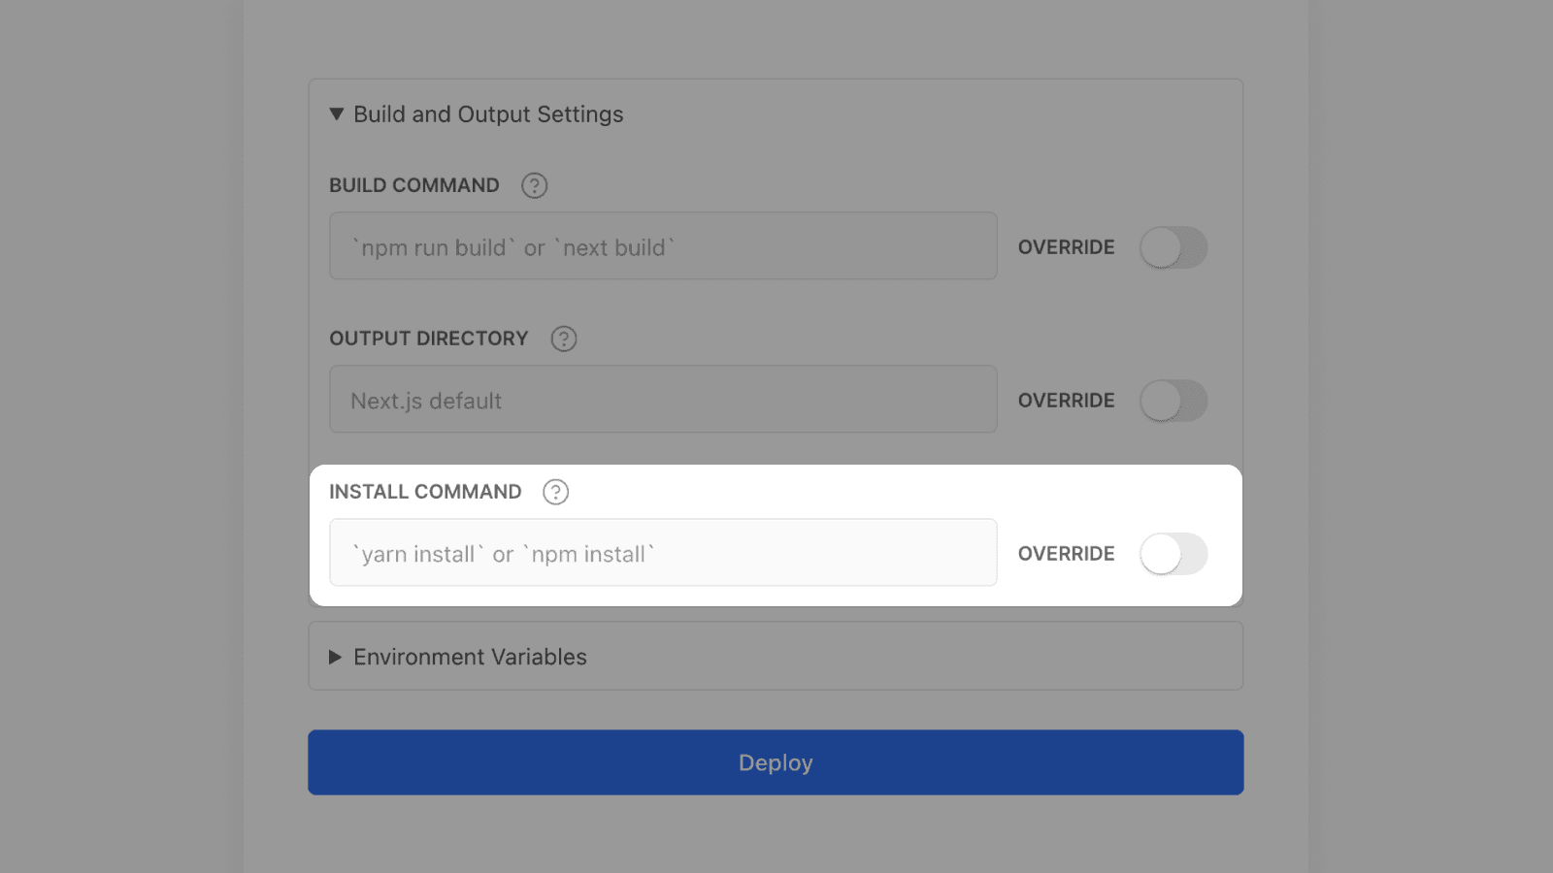The width and height of the screenshot is (1553, 873).
Task: Click the help icon beside Build Command
Action: 534,185
